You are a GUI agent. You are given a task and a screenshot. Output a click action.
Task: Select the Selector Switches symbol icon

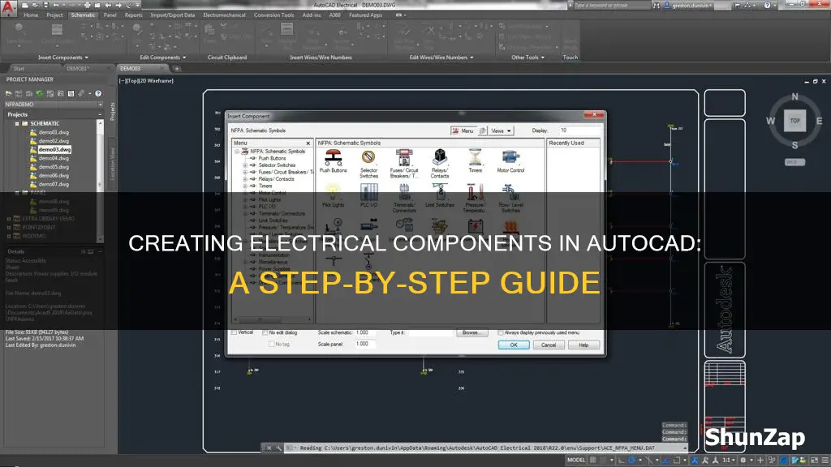point(368,157)
